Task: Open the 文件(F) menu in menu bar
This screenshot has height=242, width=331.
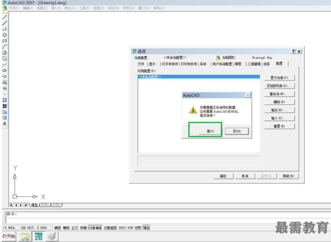Action: click(x=14, y=8)
